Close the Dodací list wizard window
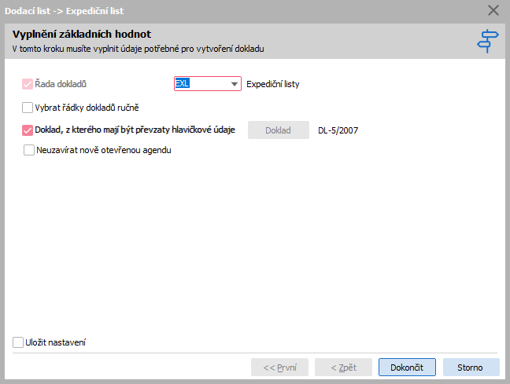Image resolution: width=510 pixels, height=384 pixels. click(x=493, y=10)
